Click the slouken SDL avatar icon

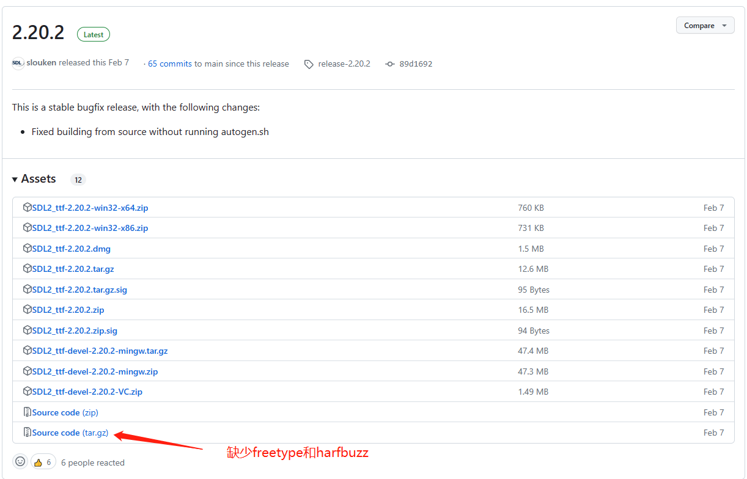click(18, 63)
